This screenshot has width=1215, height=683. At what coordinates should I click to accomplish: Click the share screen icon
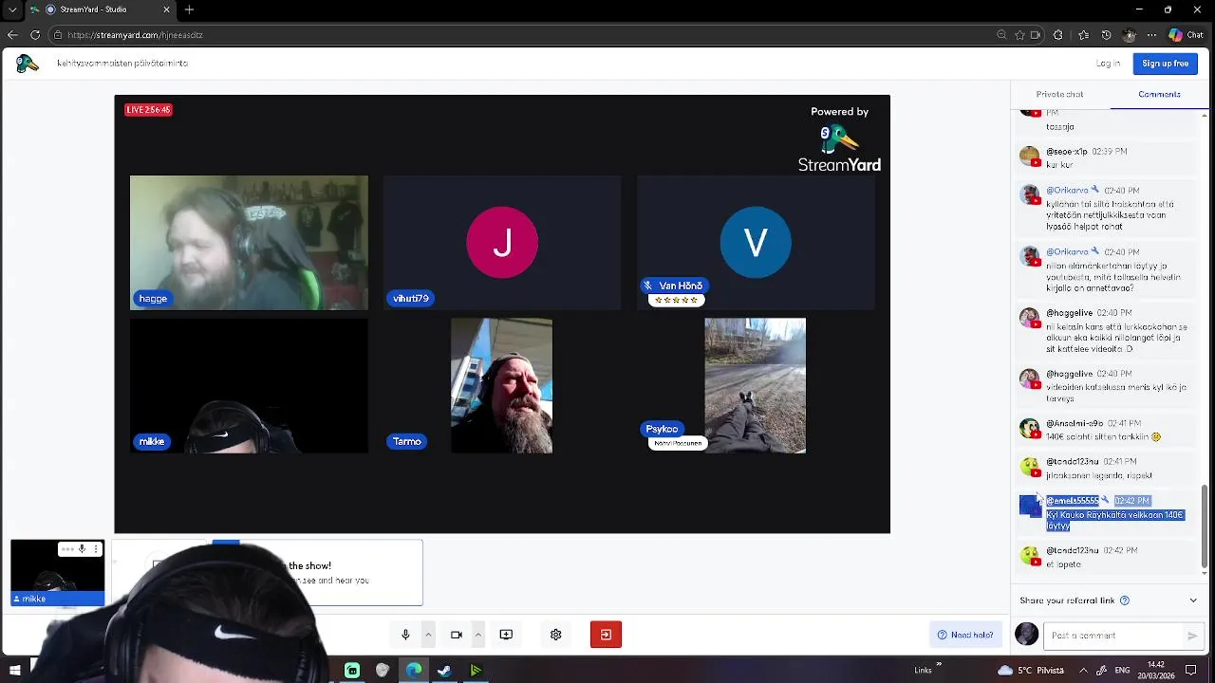(506, 635)
